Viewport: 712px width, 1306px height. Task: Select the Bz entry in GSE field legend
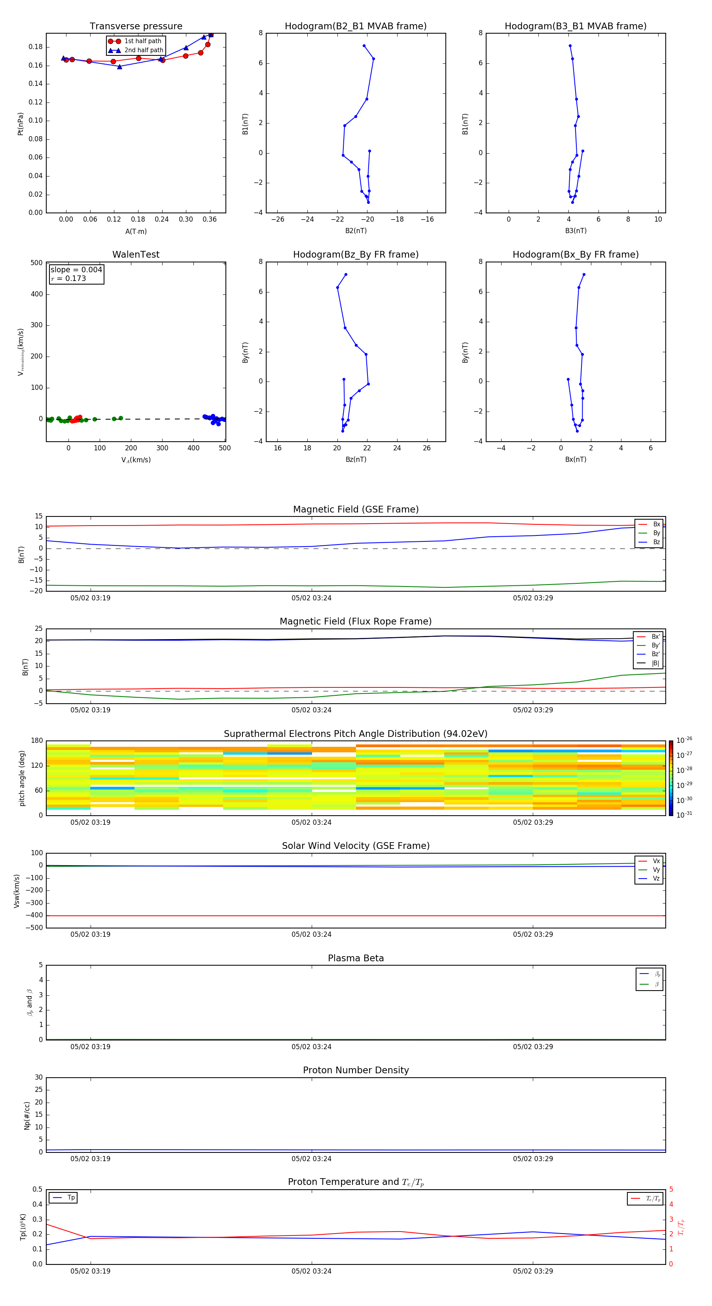pyautogui.click(x=649, y=542)
